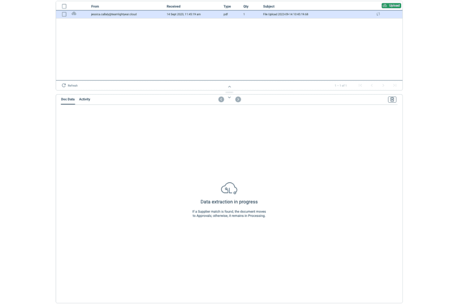
Task: Click the panel splitter drag handle
Action: pos(229,92)
